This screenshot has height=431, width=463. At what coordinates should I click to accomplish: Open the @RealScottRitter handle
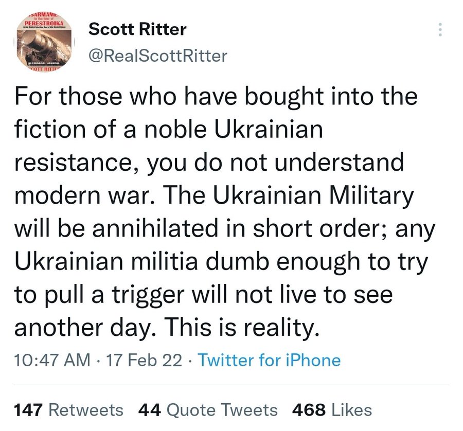(158, 56)
